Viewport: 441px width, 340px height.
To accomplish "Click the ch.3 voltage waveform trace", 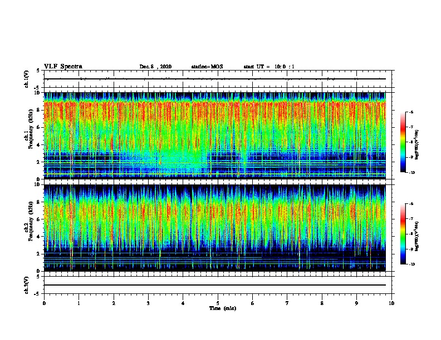I will (215, 285).
